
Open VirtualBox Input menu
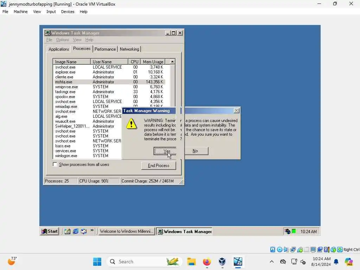[51, 12]
